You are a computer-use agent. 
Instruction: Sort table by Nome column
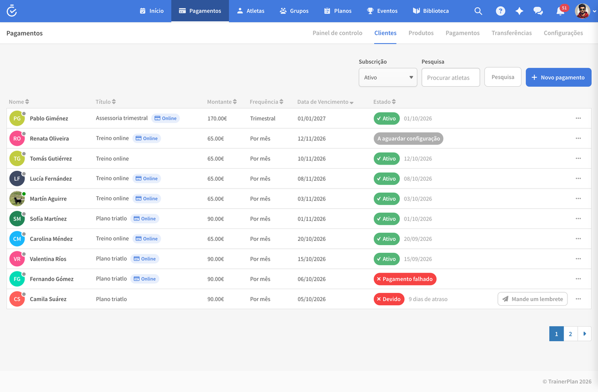coord(19,102)
